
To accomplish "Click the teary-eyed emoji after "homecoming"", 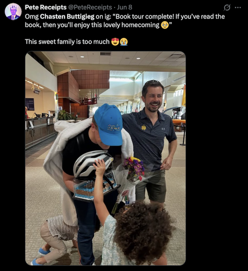I will 164,25.
